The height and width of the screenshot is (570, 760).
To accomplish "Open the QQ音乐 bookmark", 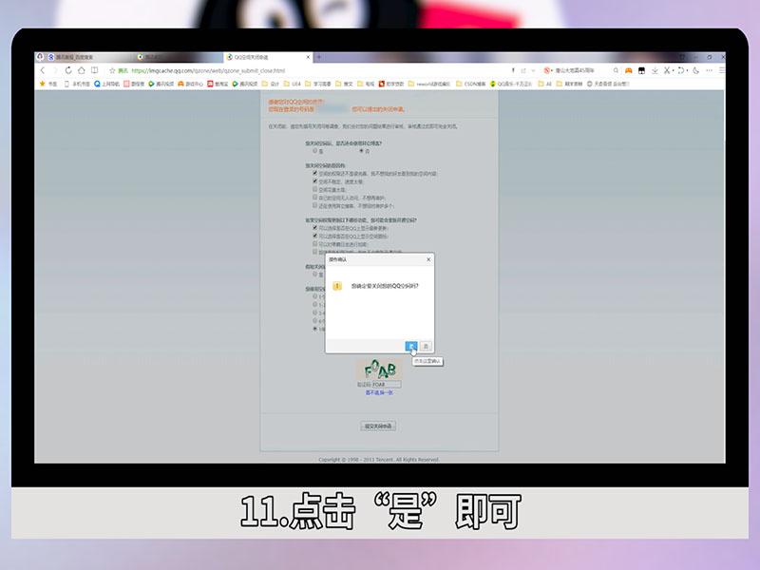I will tap(511, 84).
